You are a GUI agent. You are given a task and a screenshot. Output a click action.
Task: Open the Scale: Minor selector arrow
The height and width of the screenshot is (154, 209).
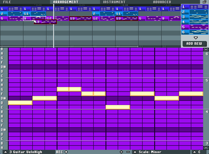click(x=135, y=152)
